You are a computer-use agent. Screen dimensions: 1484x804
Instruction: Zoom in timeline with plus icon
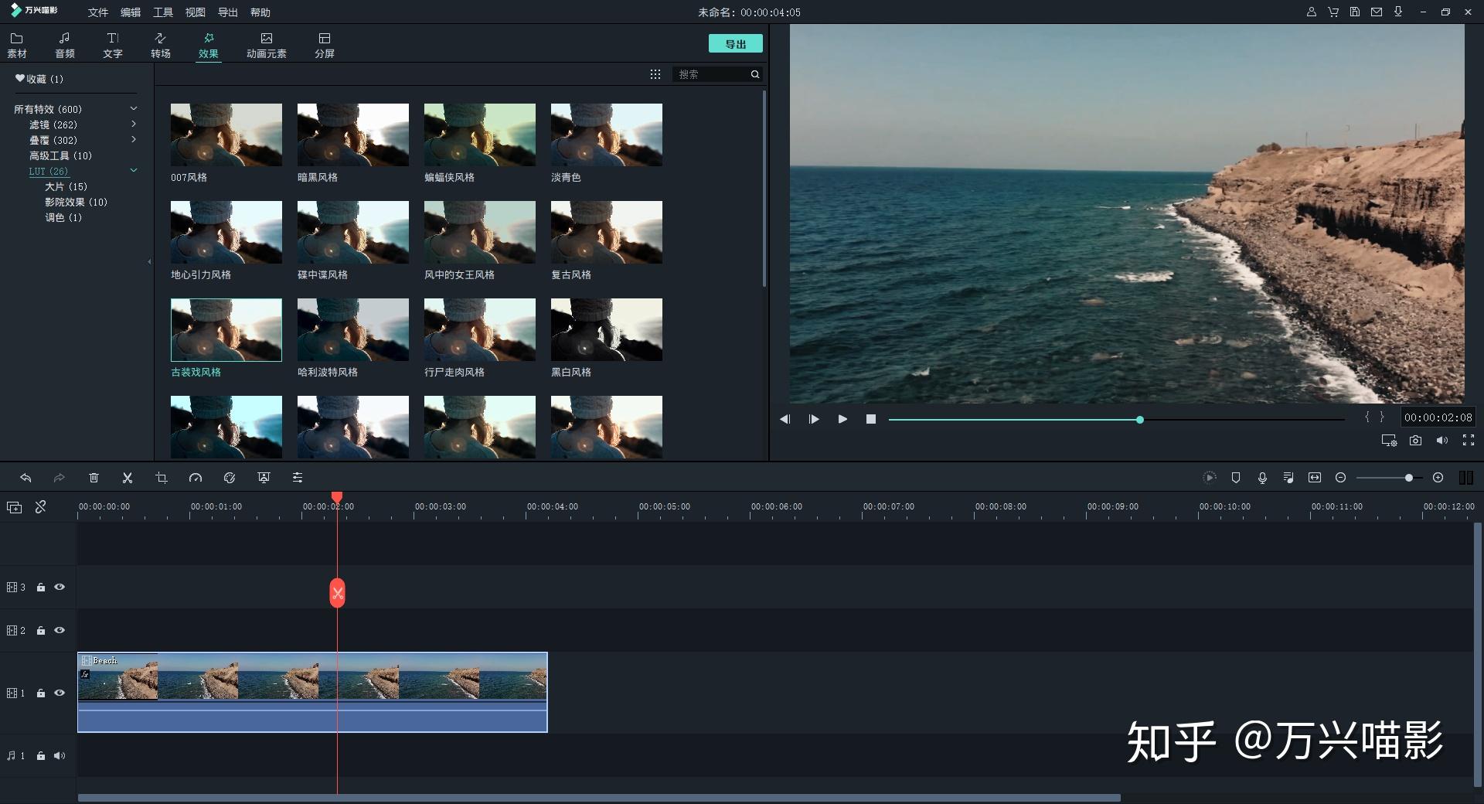coord(1438,478)
